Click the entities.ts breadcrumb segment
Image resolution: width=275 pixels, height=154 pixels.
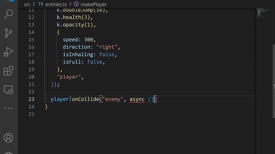(x=56, y=4)
